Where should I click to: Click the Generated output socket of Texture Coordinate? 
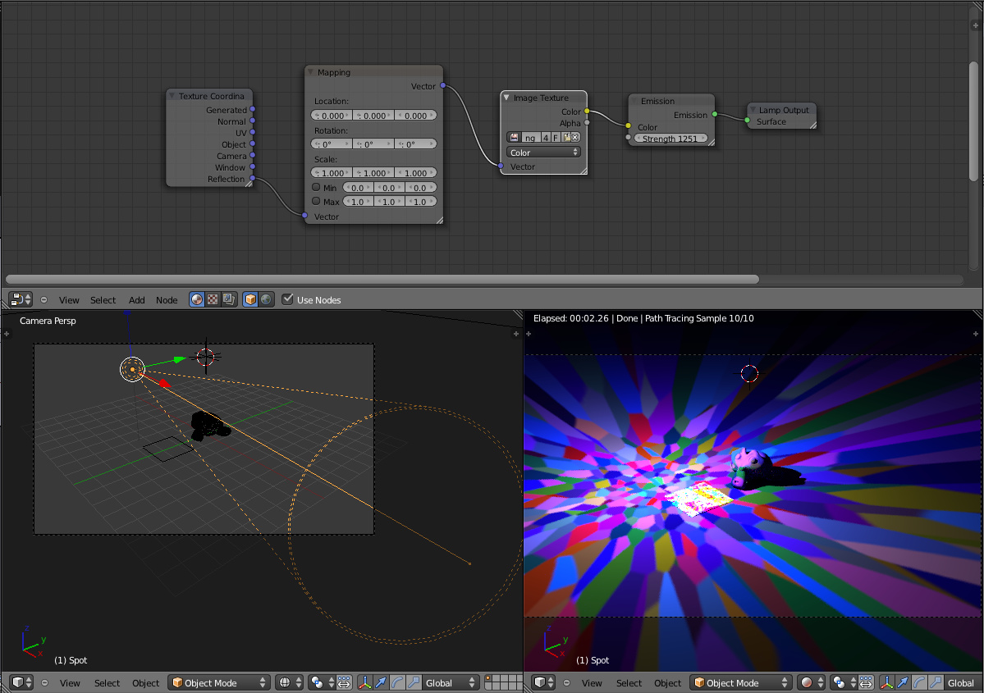point(252,110)
